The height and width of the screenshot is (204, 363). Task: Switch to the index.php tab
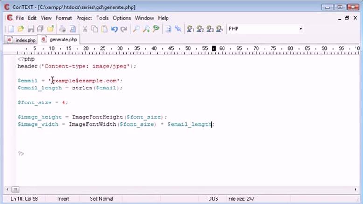[21, 40]
